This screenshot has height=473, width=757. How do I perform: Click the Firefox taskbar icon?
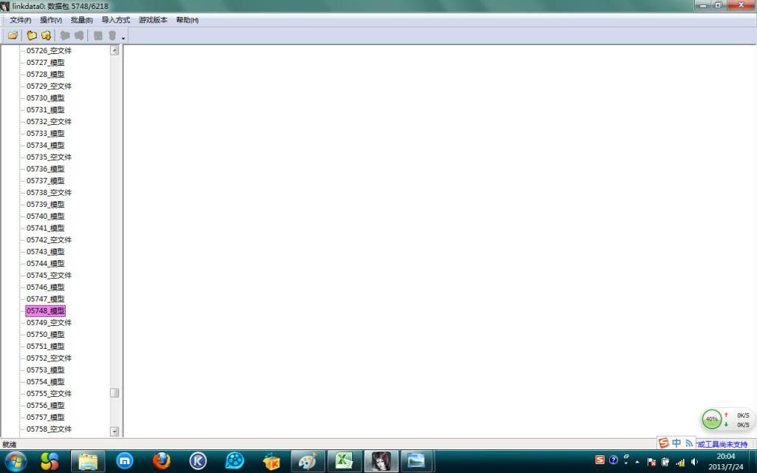161,461
